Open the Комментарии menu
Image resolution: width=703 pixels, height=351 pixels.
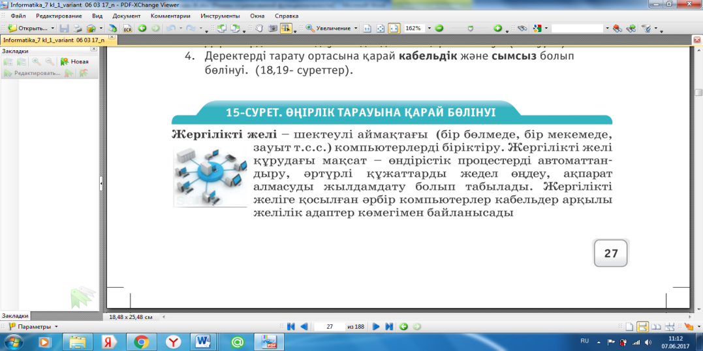[171, 16]
